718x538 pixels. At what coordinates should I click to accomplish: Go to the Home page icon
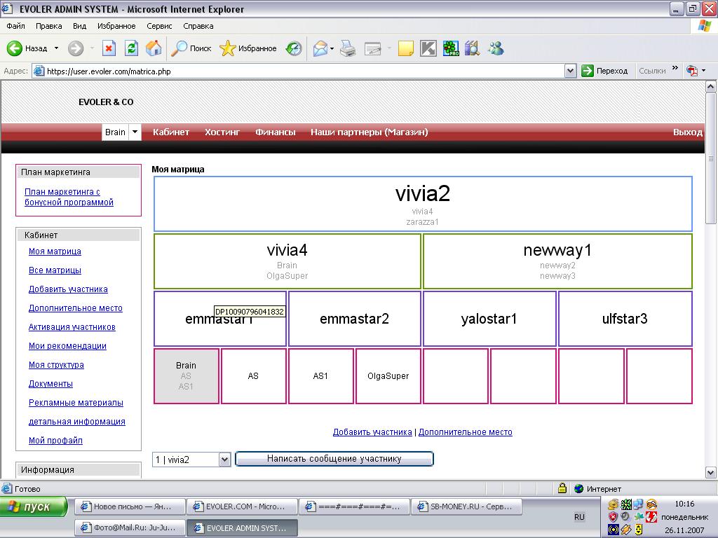(154, 48)
